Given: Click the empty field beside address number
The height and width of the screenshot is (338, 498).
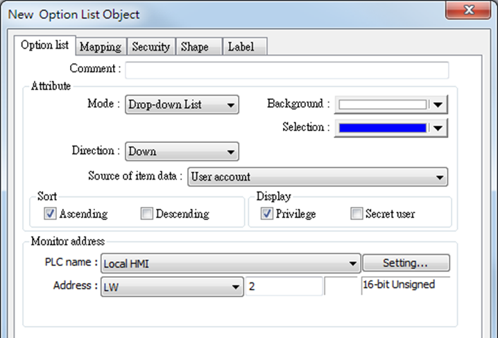Looking at the screenshot, I should pos(342,286).
